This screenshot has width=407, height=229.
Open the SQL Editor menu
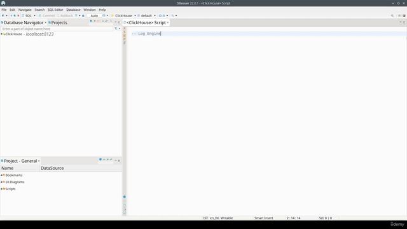[55, 10]
